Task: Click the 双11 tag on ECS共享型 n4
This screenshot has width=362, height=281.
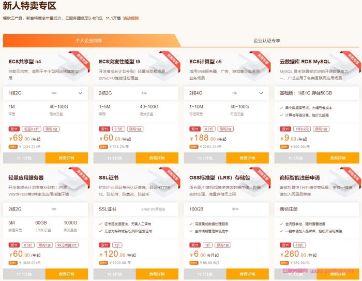Action: 14,129
